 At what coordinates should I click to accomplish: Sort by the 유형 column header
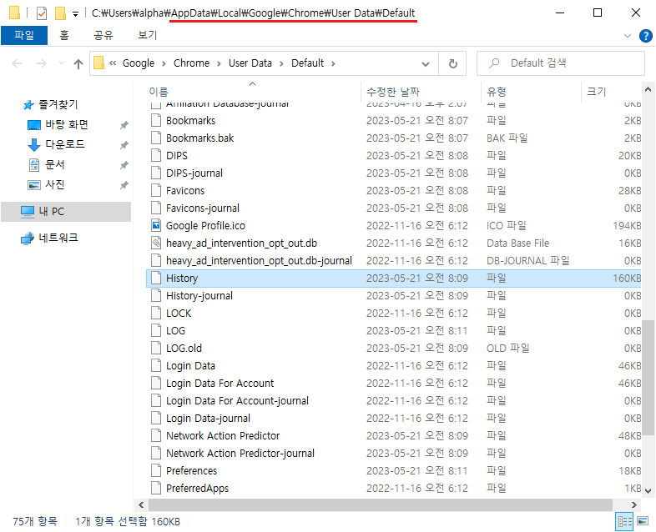(x=497, y=92)
